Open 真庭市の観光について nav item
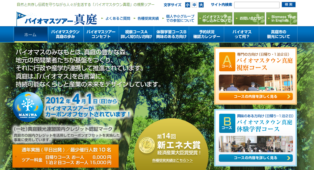Image resolution: width=314 pixels, height=170 pixels. [x=278, y=34]
